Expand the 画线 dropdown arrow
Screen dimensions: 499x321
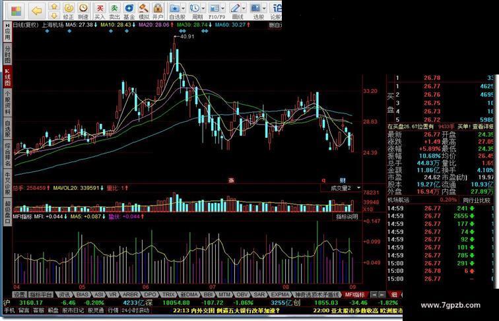click(244, 9)
